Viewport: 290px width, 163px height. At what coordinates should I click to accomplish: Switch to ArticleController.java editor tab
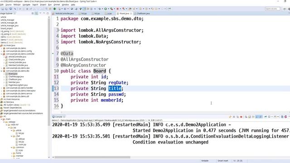click(x=64, y=14)
